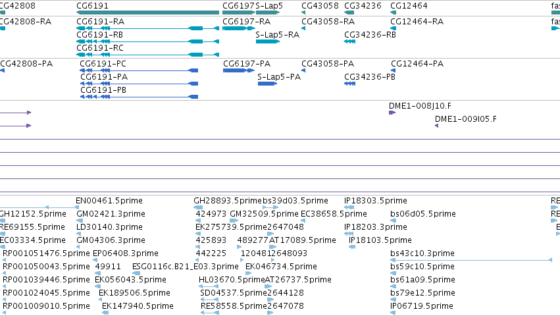Select the GM04306.3prime EST label
This screenshot has width=560, height=316.
tap(111, 240)
